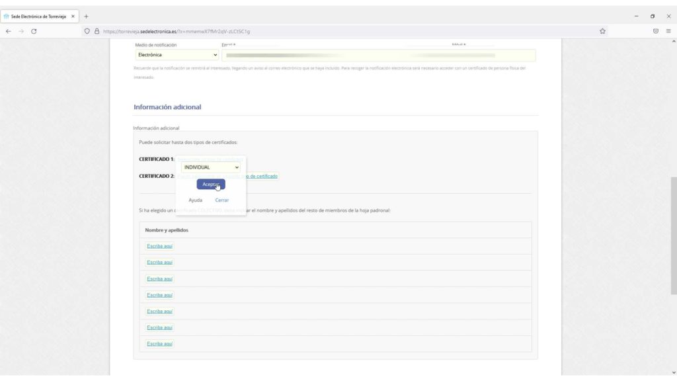Screen dimensions: 677x381
Task: Restore the browser window size
Action: coord(653,17)
